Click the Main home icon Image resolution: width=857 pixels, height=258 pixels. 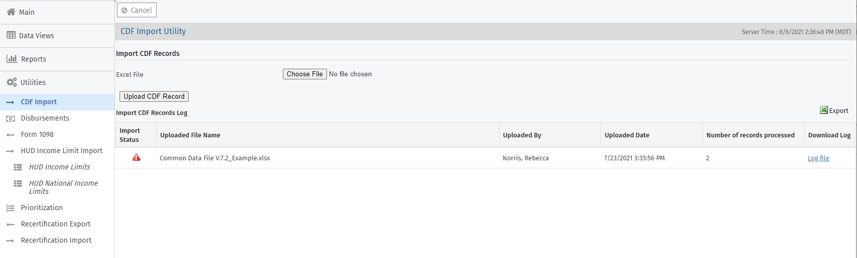(11, 12)
